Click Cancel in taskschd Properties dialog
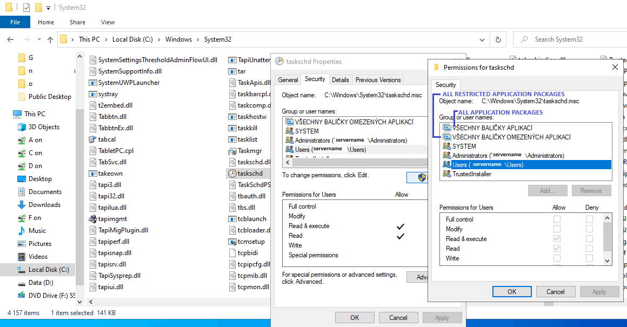 [x=398, y=318]
